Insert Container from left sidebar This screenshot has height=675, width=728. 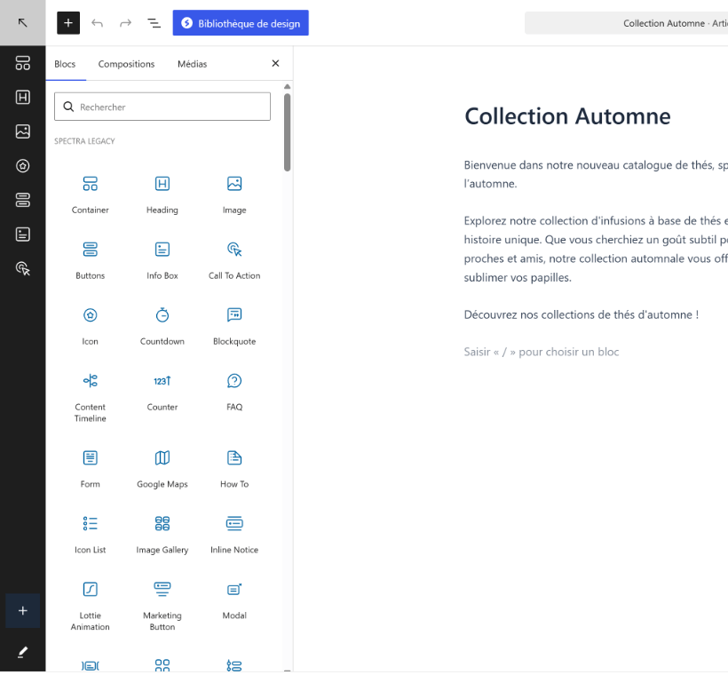click(x=23, y=63)
